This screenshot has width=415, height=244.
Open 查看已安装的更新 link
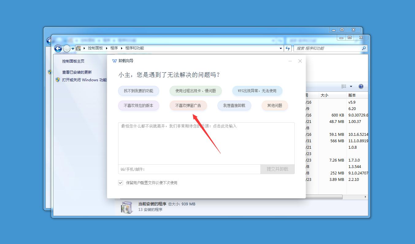click(x=76, y=73)
